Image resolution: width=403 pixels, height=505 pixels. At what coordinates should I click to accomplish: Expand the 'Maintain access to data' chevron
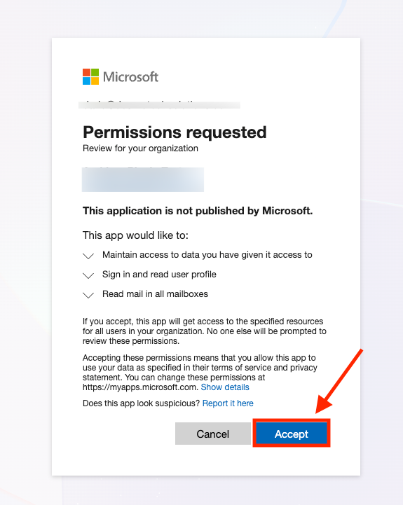coord(88,256)
